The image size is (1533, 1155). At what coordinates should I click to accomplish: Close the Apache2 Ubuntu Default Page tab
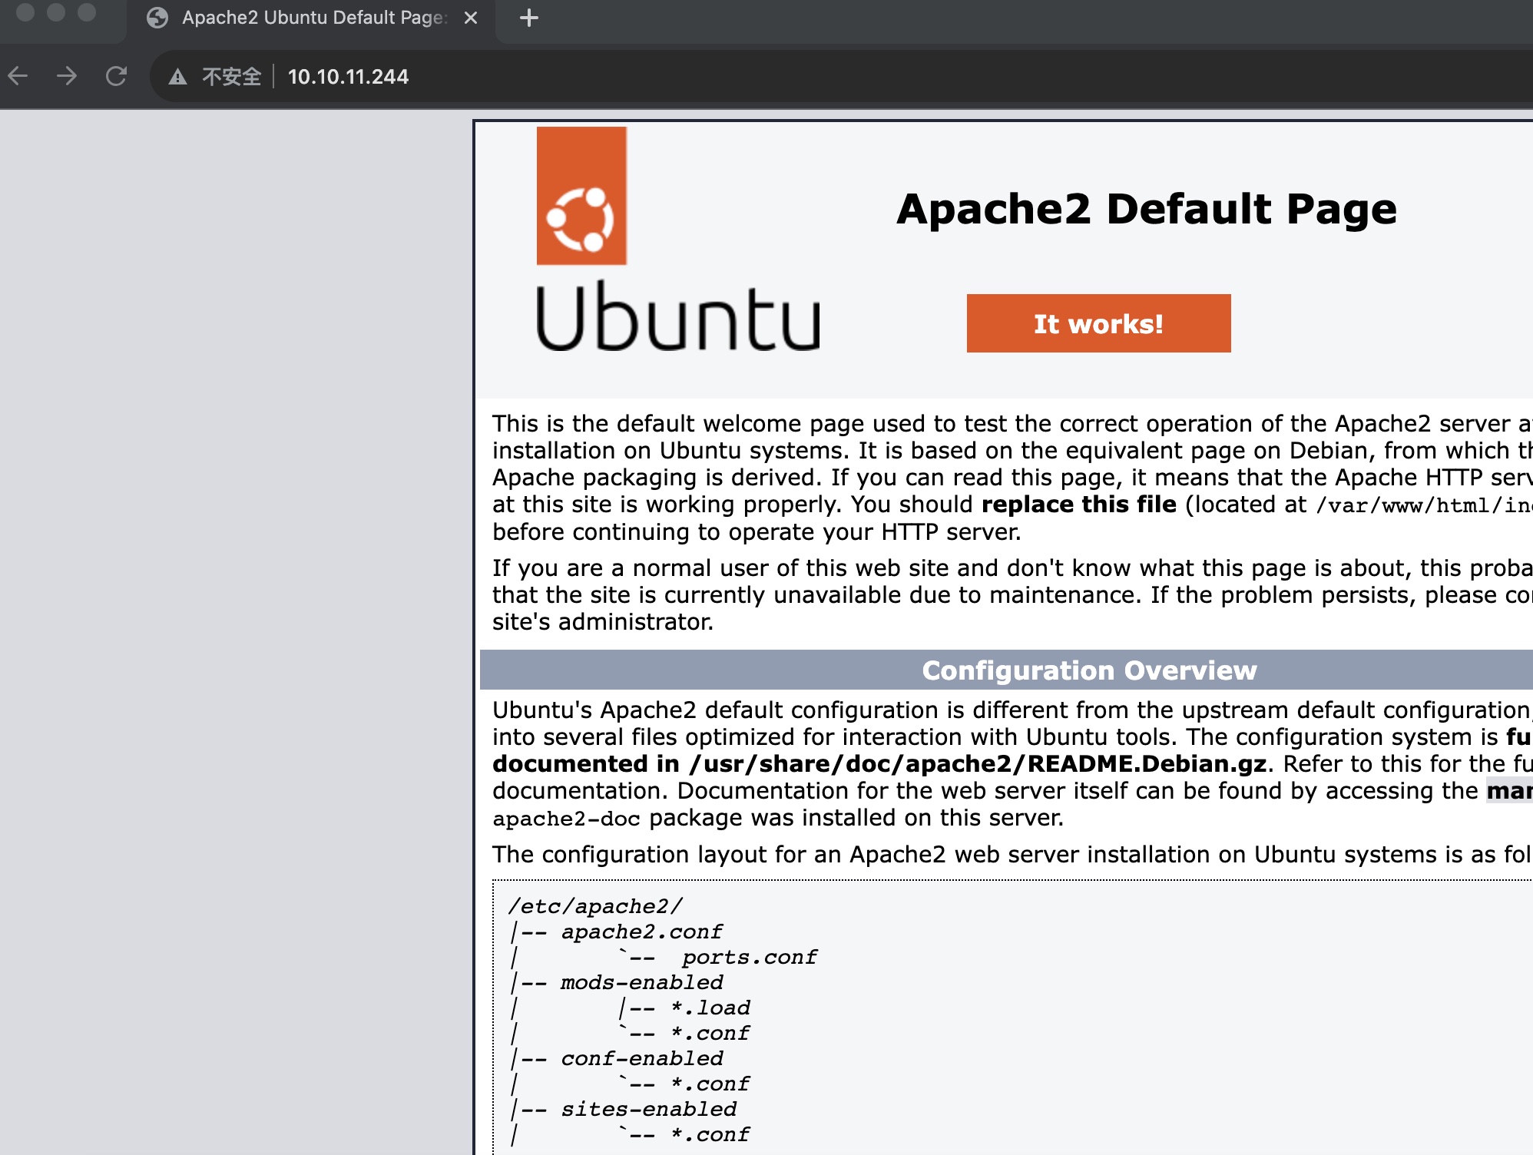coord(471,18)
